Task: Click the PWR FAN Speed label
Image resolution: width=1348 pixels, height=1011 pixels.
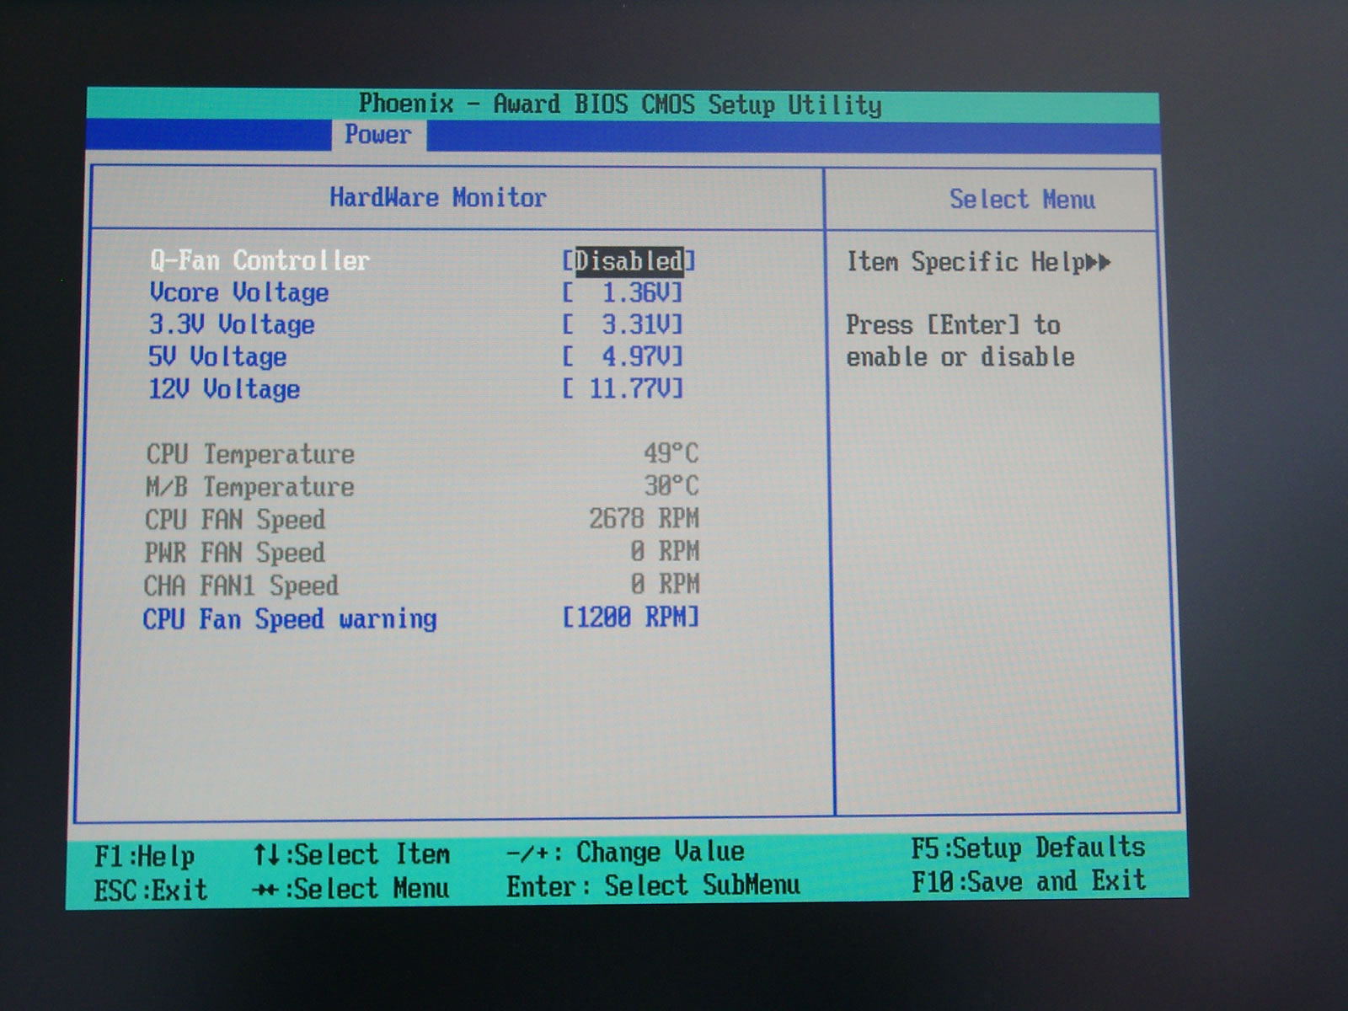Action: [x=234, y=553]
